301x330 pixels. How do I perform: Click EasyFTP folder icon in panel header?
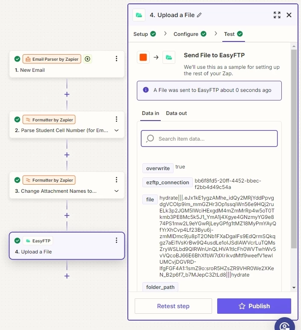tap(139, 15)
